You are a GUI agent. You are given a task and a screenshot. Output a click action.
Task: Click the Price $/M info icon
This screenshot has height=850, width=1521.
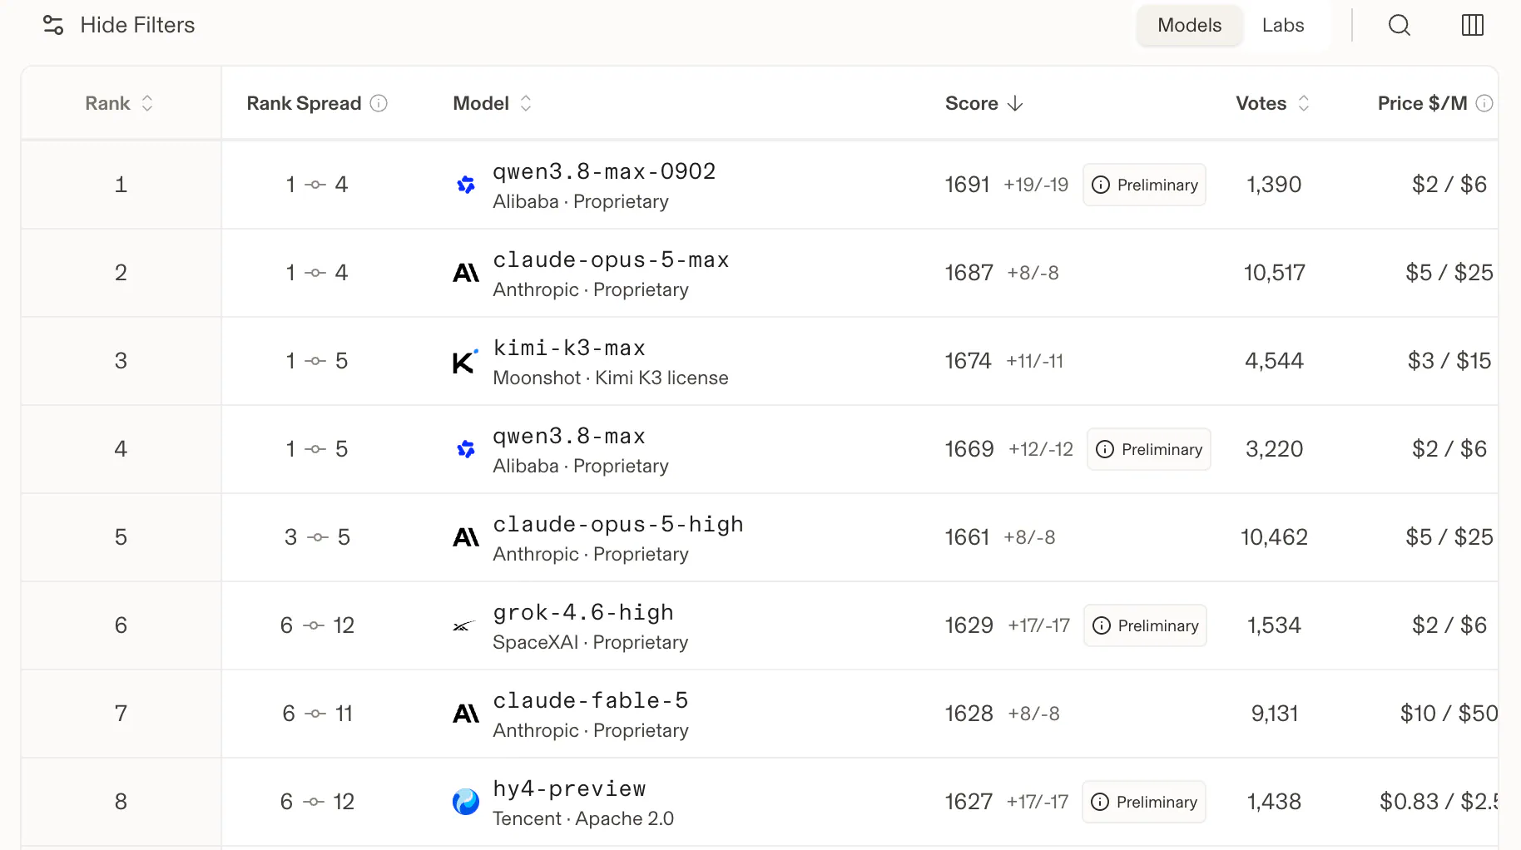(1484, 103)
